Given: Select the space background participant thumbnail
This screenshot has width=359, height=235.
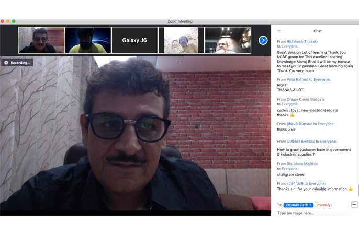Looking at the screenshot, I should pos(88,40).
